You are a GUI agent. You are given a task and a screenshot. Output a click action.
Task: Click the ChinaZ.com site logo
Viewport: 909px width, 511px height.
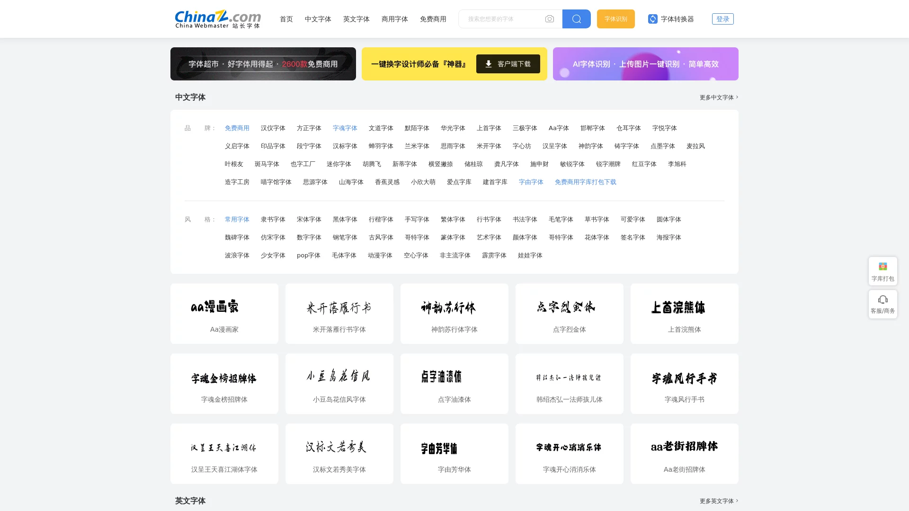[x=218, y=19]
